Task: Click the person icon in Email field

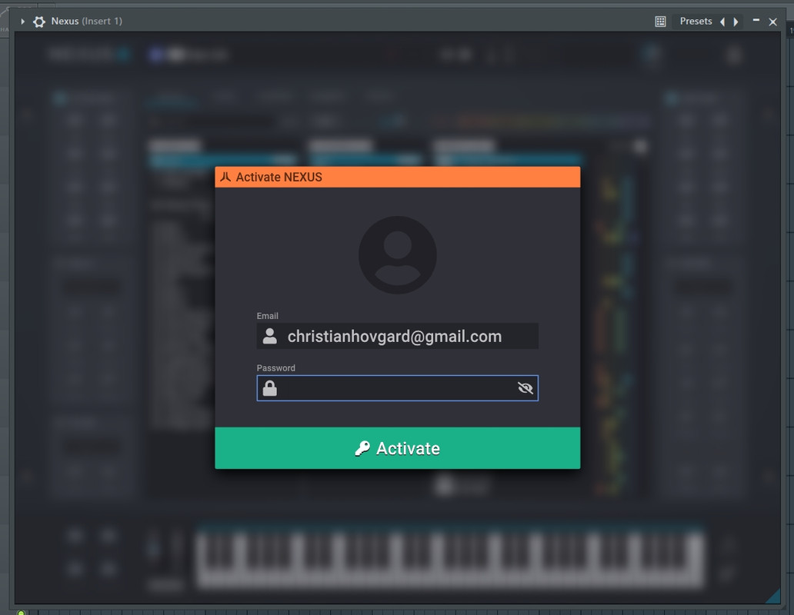Action: (x=270, y=336)
